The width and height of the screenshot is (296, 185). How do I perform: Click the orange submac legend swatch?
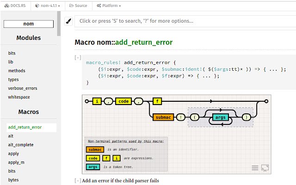(95, 149)
